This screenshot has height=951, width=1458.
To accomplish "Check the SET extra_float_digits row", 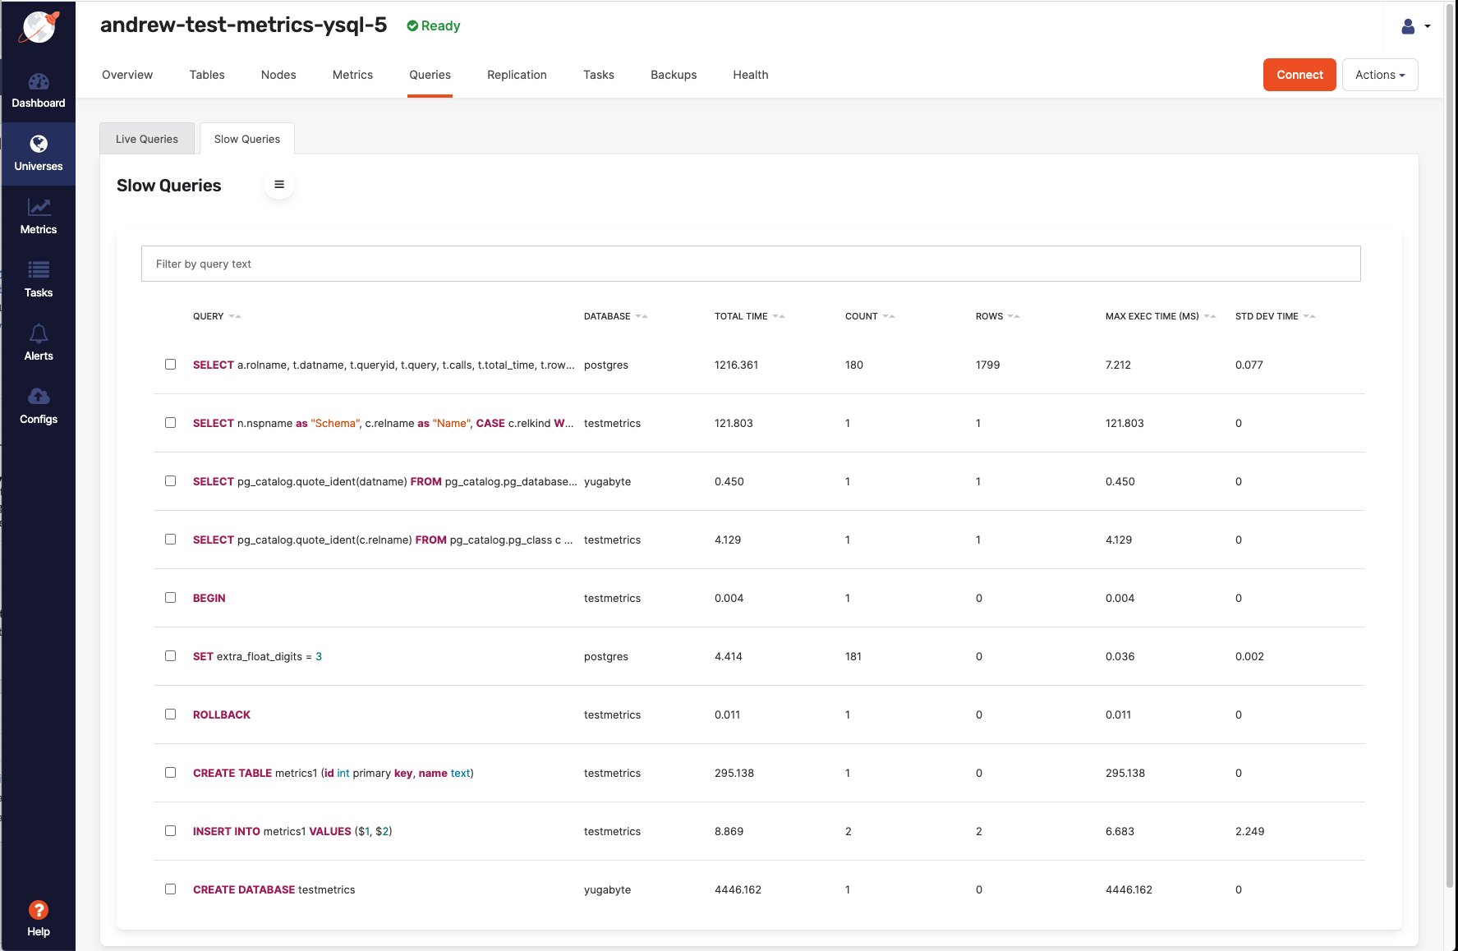I will [x=170, y=655].
